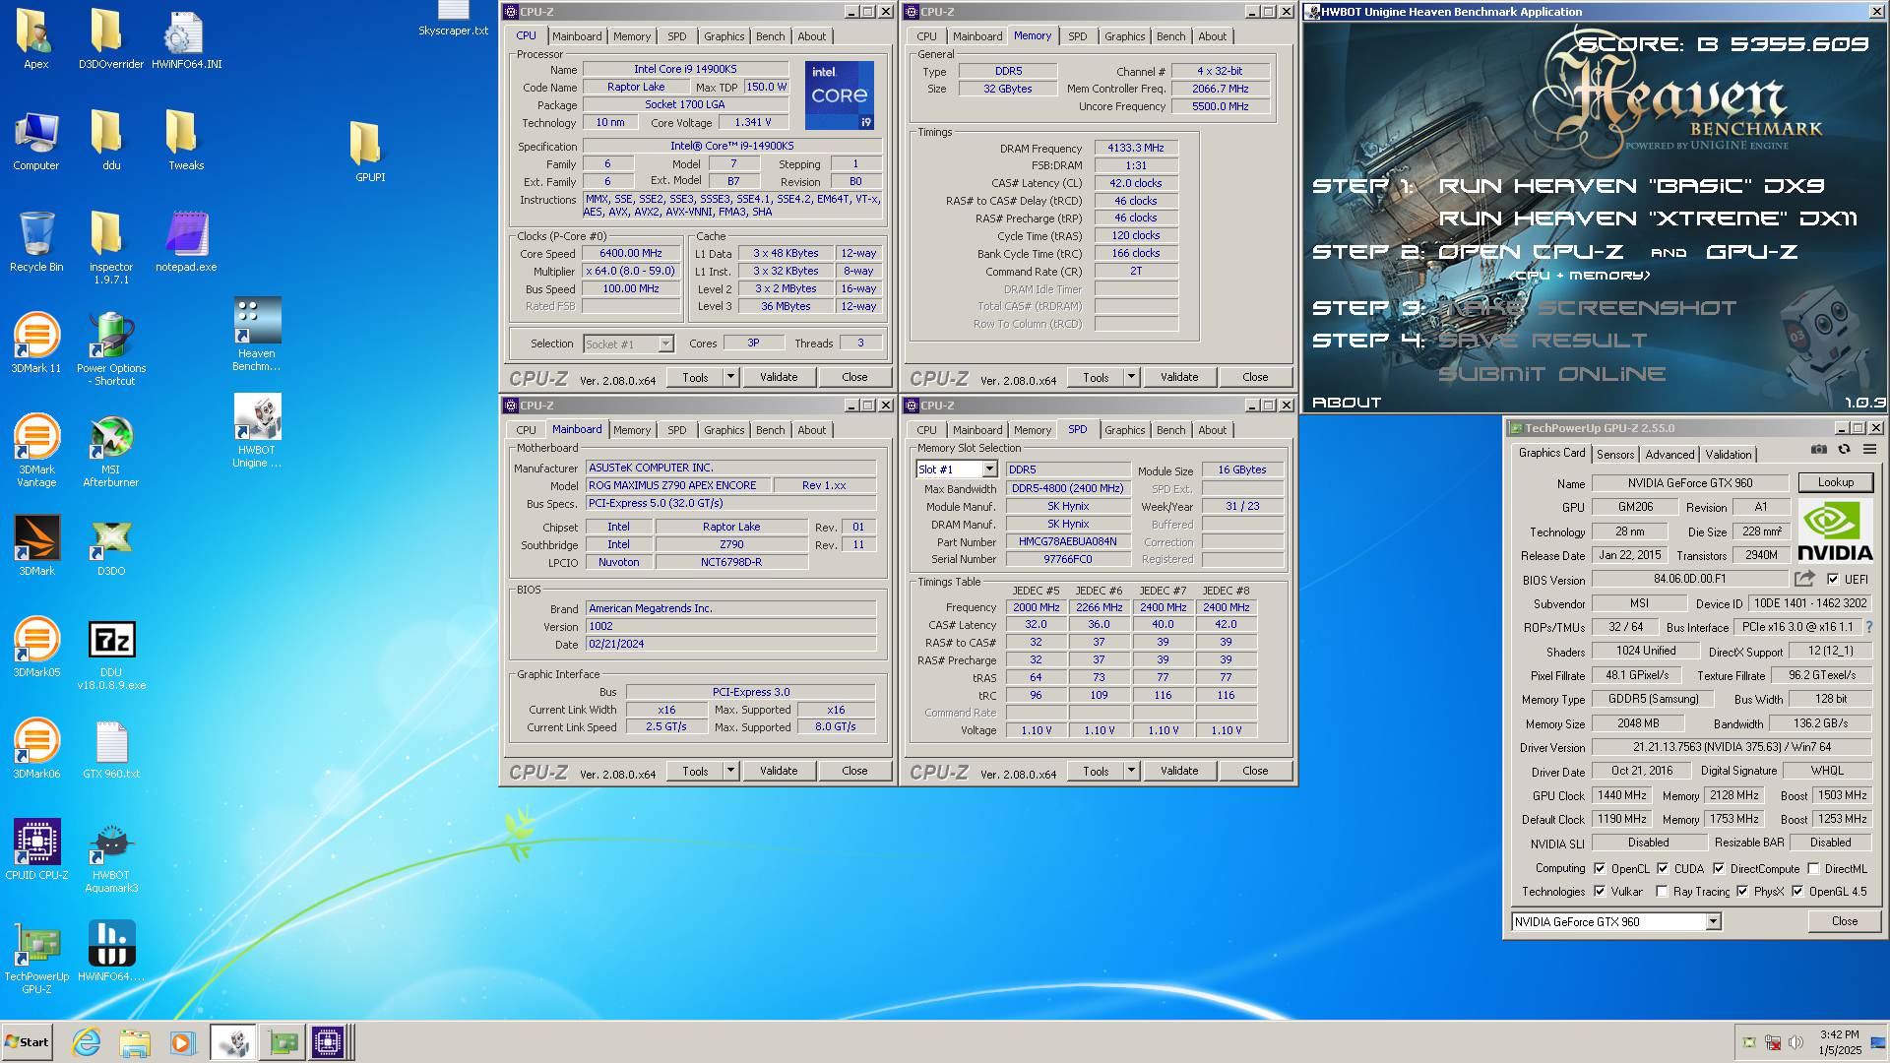Click the Lookup button in GPU-Z

(1836, 482)
